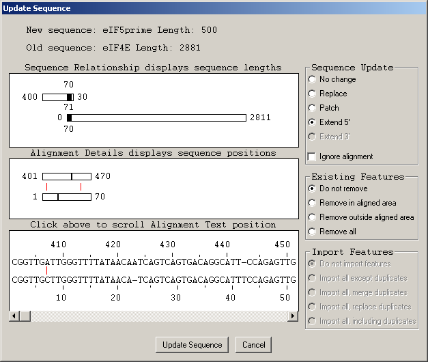Screen dimensions: 428x362
Task: Select the No change radio option
Action: tap(313, 79)
